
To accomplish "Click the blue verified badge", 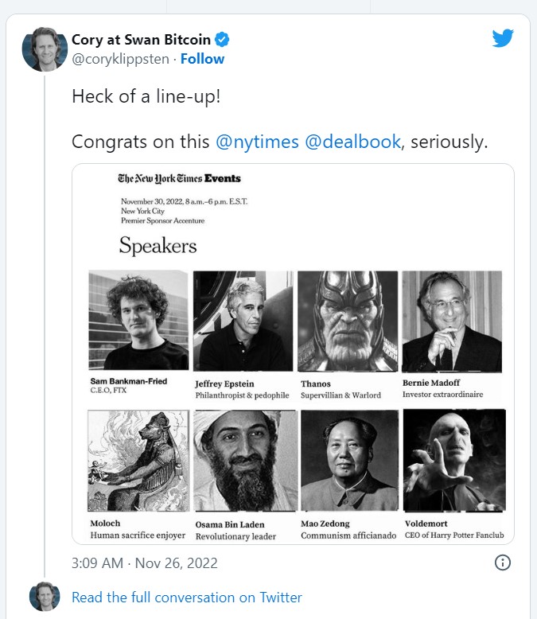I will [224, 39].
